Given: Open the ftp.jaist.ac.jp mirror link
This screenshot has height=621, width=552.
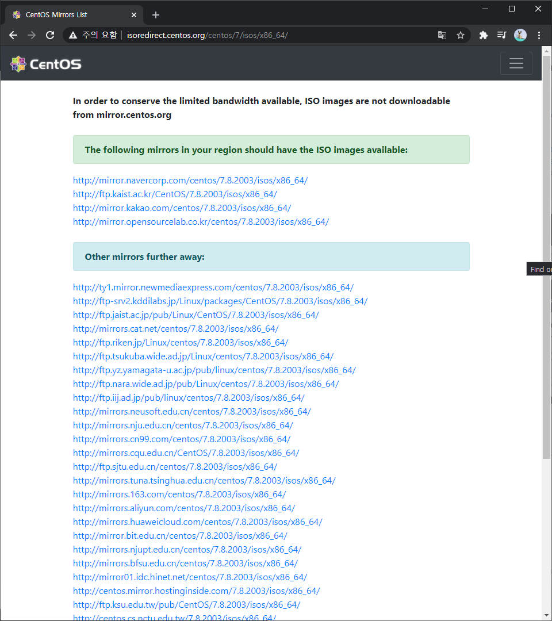Looking at the screenshot, I should coord(195,315).
